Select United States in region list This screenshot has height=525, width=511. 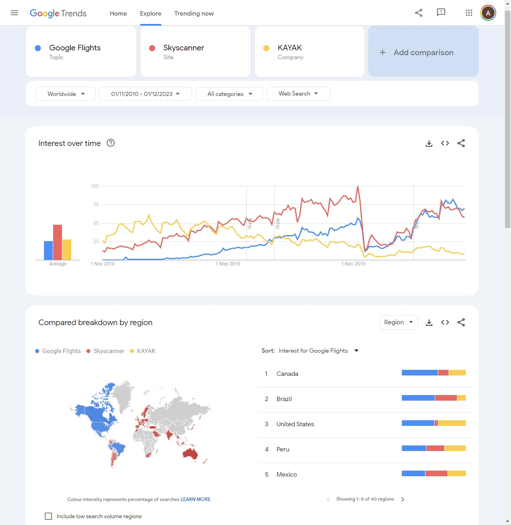pyautogui.click(x=365, y=424)
